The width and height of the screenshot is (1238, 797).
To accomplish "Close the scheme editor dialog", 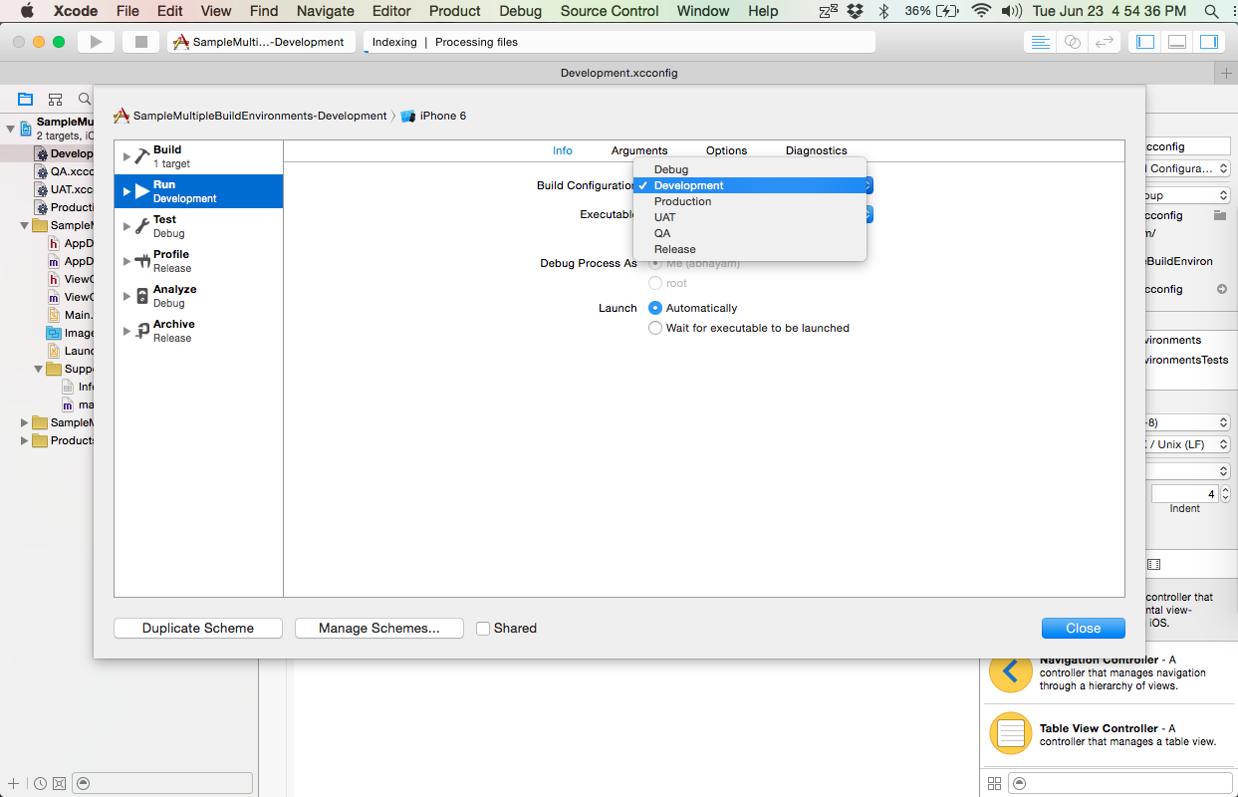I will [x=1084, y=629].
